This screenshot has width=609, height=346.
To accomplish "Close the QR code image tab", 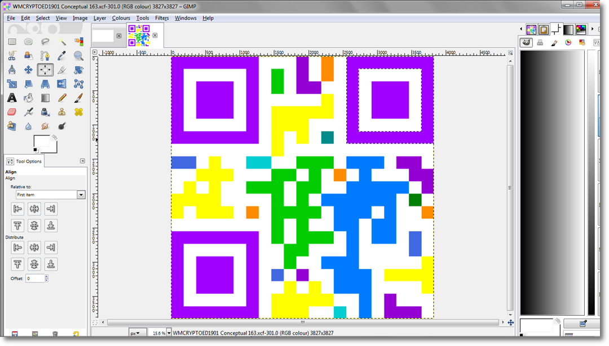I will coord(155,35).
